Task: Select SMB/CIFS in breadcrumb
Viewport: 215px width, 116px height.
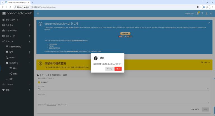Action: (x=56, y=75)
